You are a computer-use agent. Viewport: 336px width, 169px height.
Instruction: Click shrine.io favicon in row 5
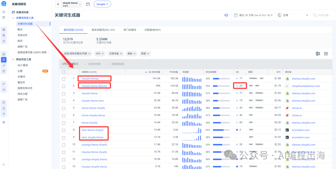[x=287, y=108]
